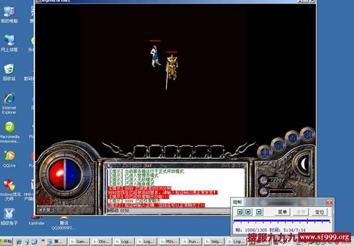Click the third belt item slot
This screenshot has height=246, width=354.
171,151
